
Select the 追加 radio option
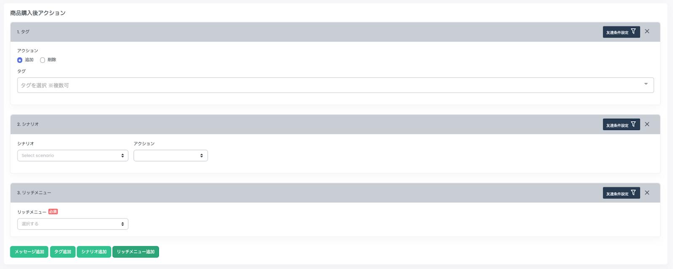coord(20,60)
